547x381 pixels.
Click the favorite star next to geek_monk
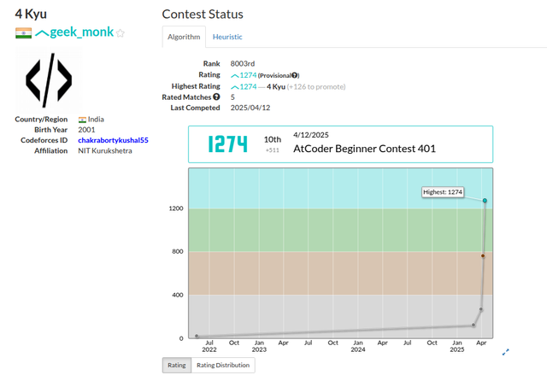point(121,33)
